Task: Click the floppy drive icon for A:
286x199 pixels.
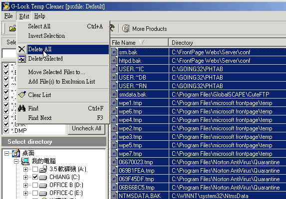Action: [x=43, y=169]
